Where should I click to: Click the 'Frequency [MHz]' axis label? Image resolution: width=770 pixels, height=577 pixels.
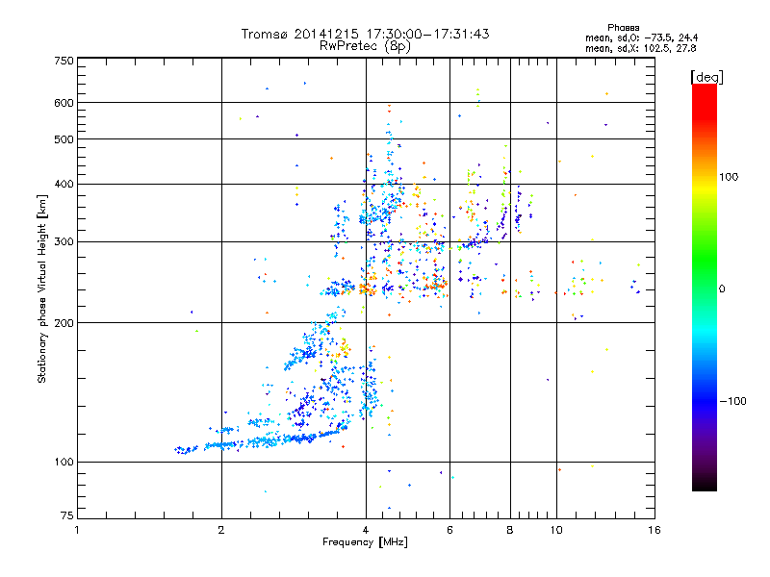[x=365, y=542]
